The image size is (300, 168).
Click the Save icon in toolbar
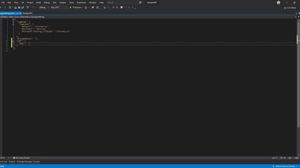point(19,7)
